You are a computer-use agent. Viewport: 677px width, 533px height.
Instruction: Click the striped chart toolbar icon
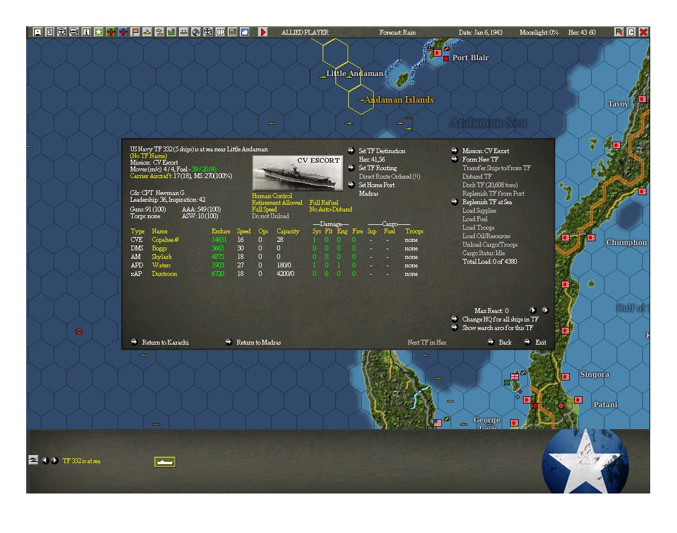coord(233,32)
